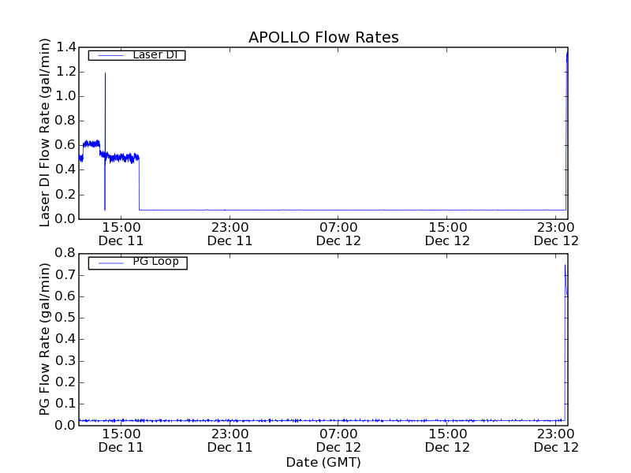Click the "Date (GMT)" x-axis label
Screen dimensions: 631x473
click(x=323, y=463)
